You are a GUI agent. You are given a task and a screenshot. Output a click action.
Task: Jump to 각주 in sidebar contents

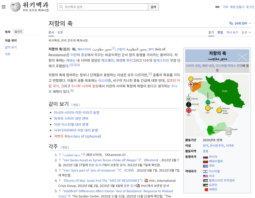coord(8,54)
